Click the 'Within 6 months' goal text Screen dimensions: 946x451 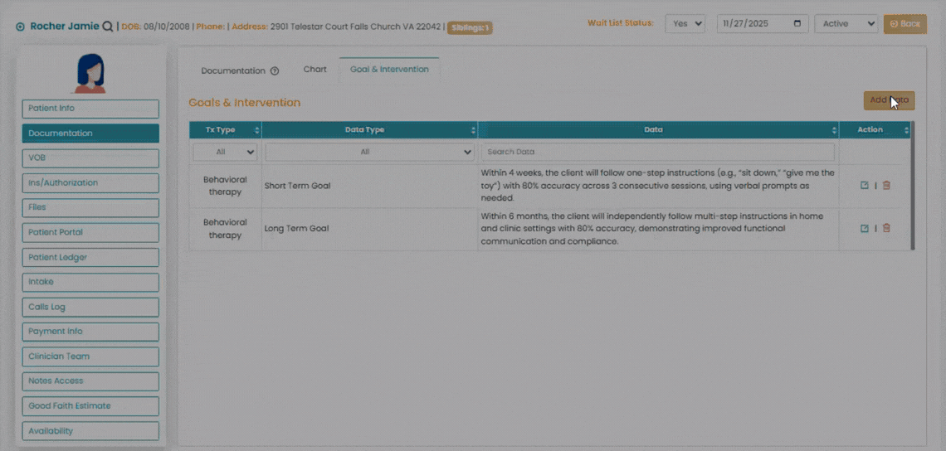click(x=652, y=229)
